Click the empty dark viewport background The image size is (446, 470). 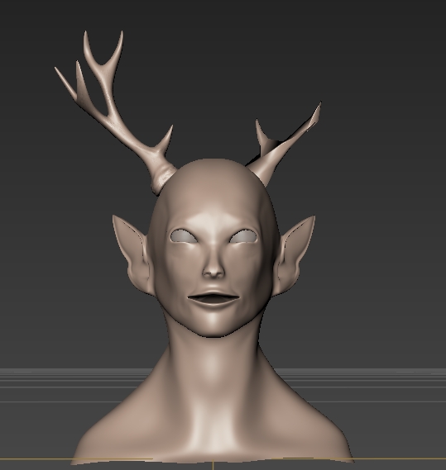[376, 210]
